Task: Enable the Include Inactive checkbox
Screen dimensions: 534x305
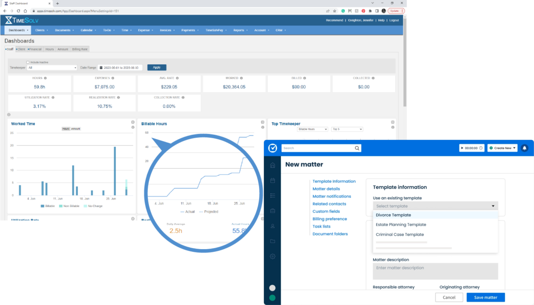Action: 27,62
